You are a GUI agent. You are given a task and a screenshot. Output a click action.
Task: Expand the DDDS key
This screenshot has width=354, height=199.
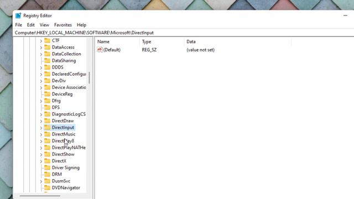pos(41,67)
